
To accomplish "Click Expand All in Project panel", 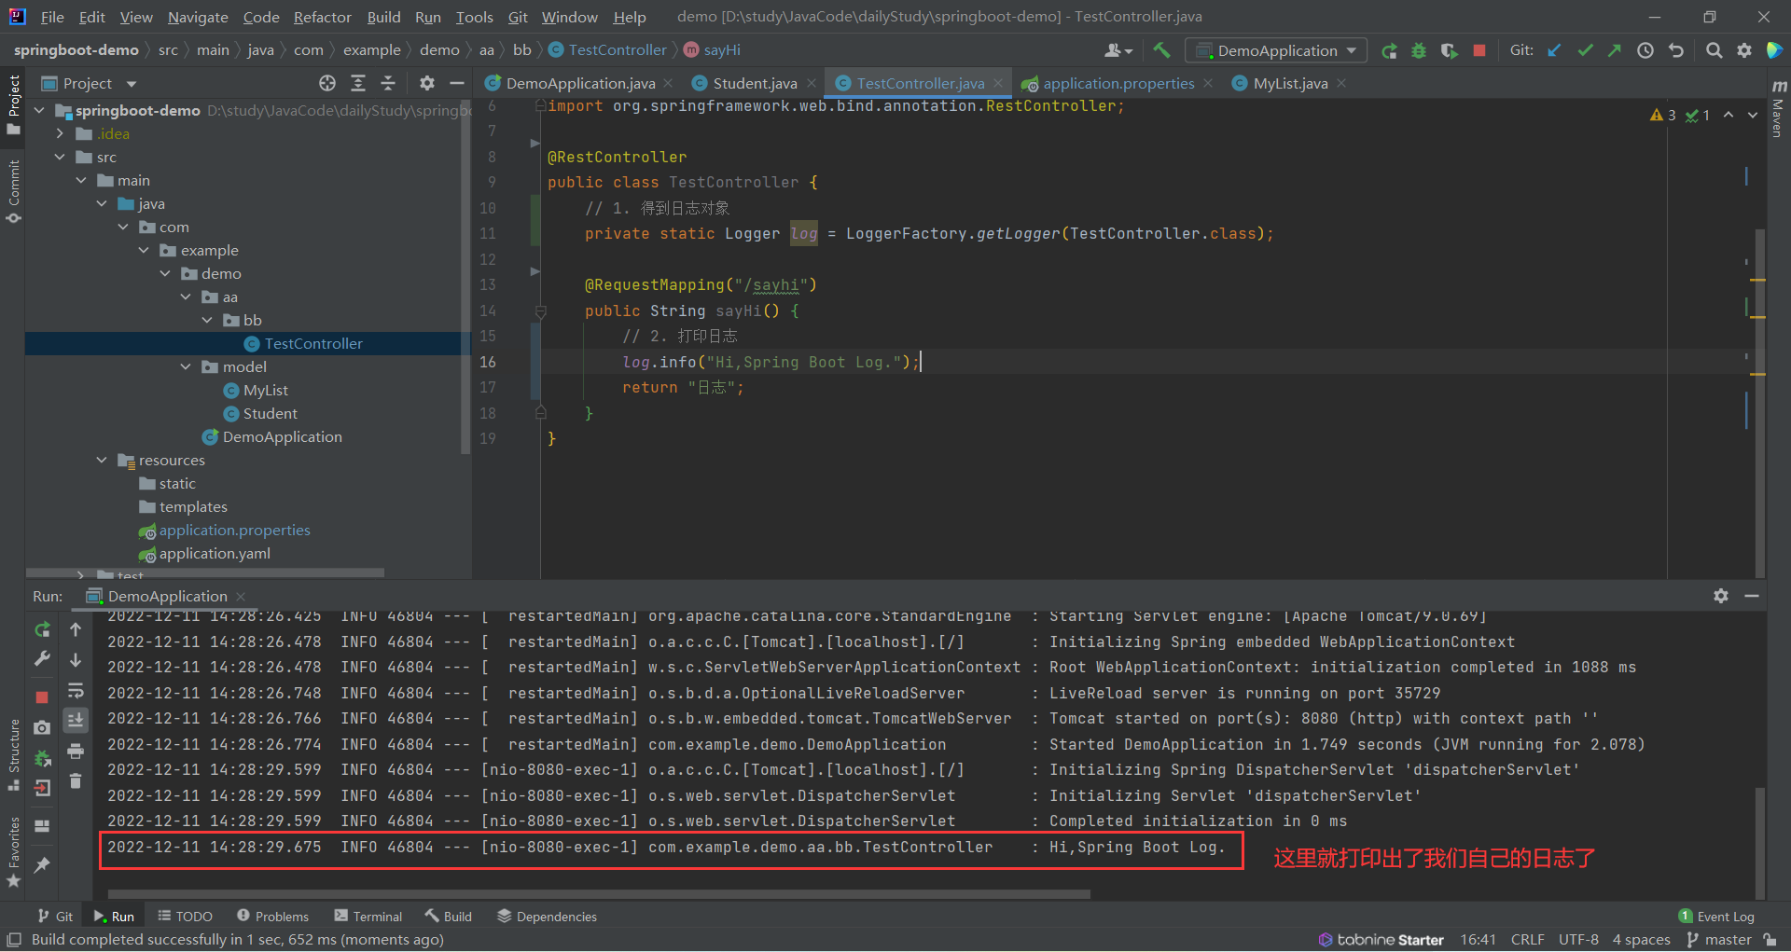I will 358,83.
